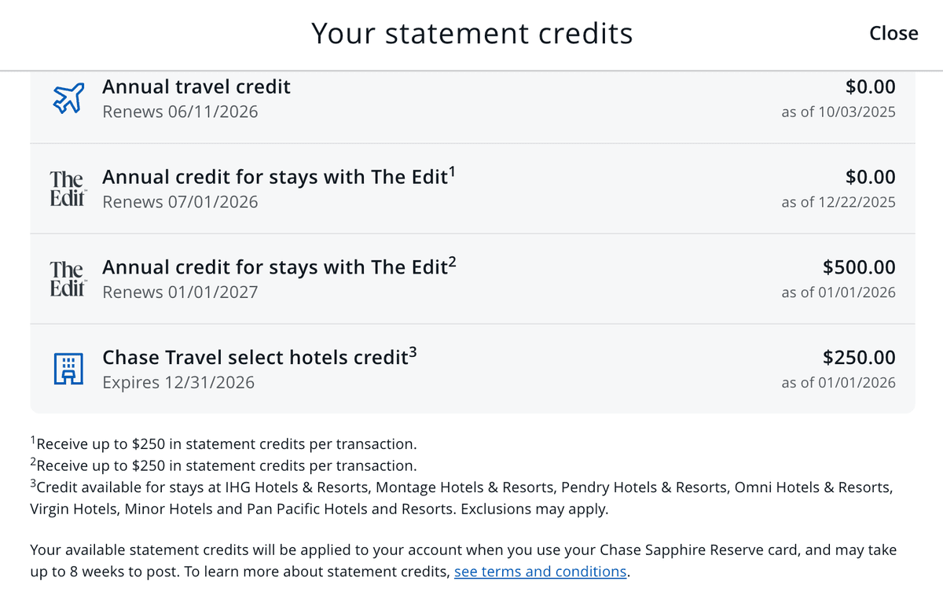943x614 pixels.
Task: Click the $500.00 credit amount
Action: click(x=859, y=267)
